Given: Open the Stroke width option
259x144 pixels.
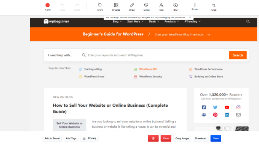Looking at the screenshot, I should point(195,7).
